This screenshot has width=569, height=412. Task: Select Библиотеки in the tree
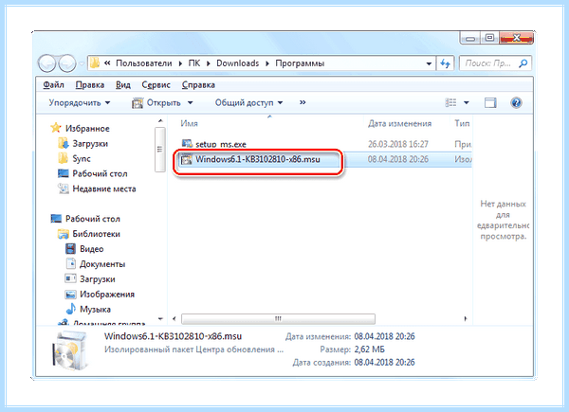(96, 234)
